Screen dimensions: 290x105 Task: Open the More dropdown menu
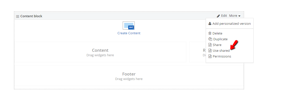tap(235, 16)
